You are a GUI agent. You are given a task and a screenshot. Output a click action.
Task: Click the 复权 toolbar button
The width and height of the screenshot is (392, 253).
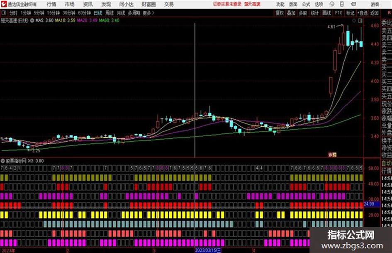(x=280, y=13)
